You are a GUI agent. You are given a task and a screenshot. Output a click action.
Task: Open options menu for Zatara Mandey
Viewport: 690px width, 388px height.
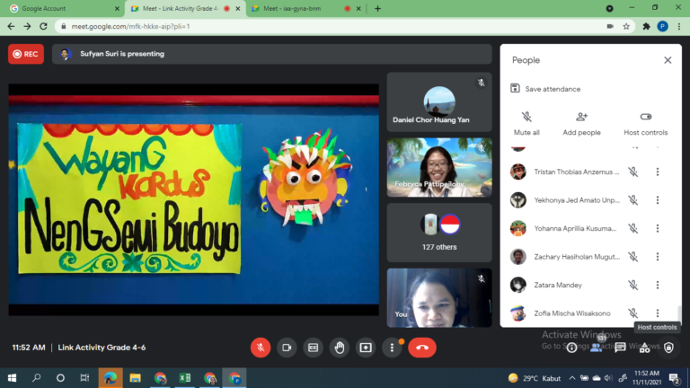tap(657, 285)
